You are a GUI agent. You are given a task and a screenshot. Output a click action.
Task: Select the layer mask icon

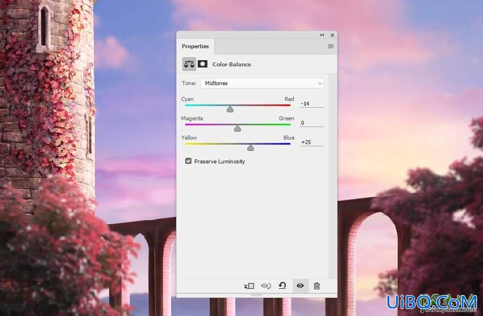(x=202, y=64)
